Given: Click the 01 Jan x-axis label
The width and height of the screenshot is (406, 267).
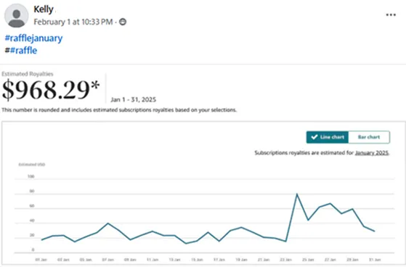Looking at the screenshot, I should click(x=41, y=260).
